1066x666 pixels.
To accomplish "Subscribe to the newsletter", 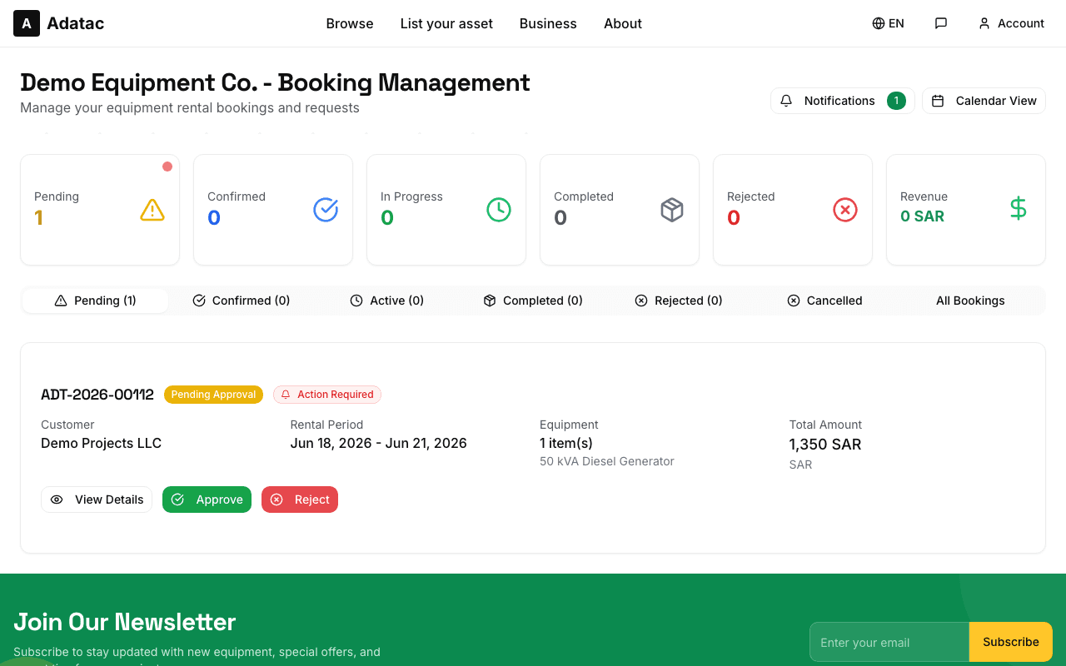I will tap(1011, 642).
